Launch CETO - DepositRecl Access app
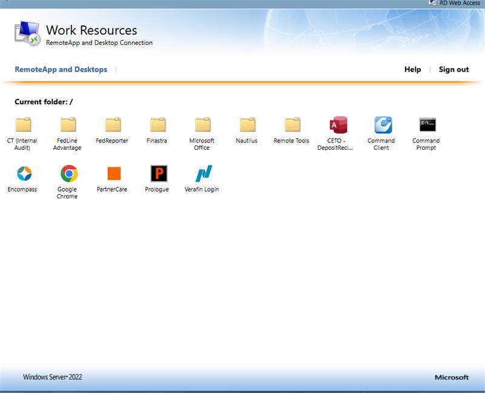485x393 pixels. click(x=338, y=125)
